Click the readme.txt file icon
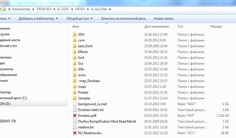 75,127
